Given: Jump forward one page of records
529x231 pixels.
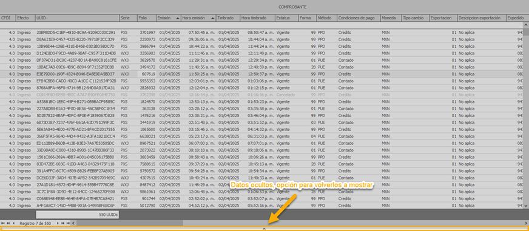Looking at the screenshot, I should coord(62,223).
